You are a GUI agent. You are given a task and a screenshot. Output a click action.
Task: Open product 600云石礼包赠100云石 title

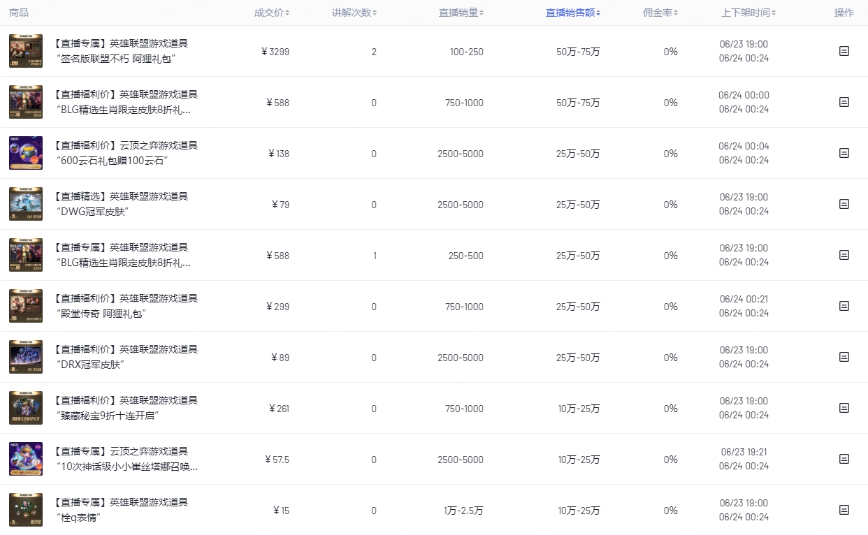(126, 153)
